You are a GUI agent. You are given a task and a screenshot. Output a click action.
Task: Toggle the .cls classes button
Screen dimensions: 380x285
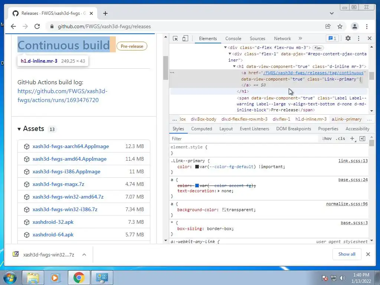click(340, 139)
